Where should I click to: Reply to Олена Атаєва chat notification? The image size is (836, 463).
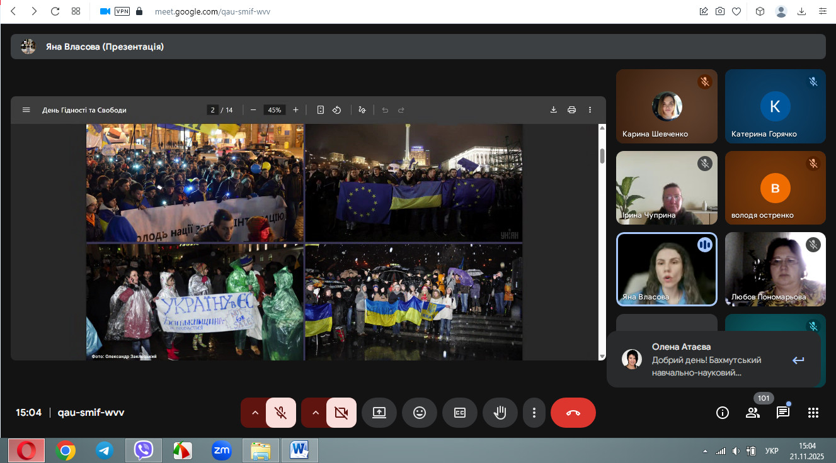pos(798,360)
